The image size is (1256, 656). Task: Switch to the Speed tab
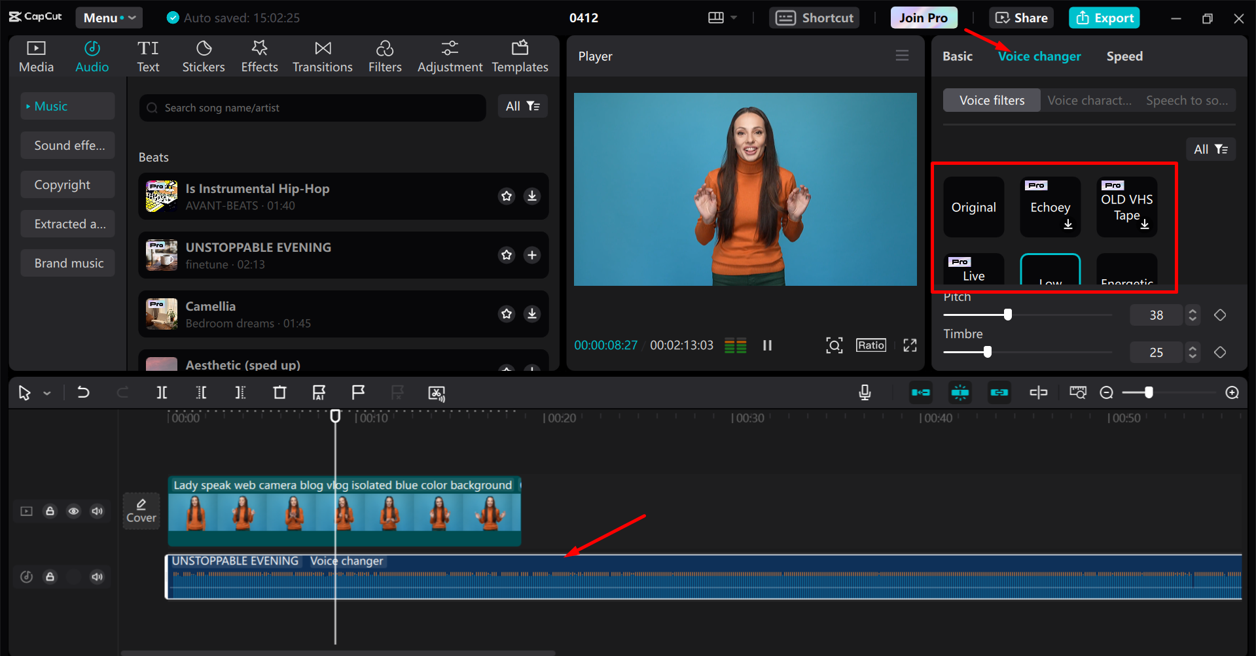1124,56
